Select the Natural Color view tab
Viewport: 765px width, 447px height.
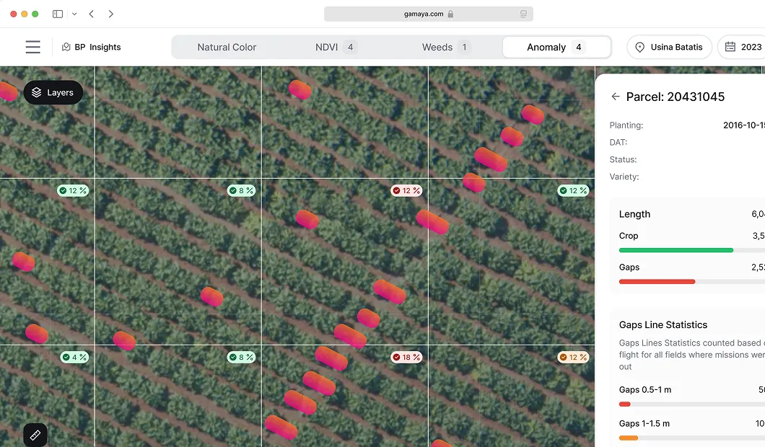(x=227, y=47)
